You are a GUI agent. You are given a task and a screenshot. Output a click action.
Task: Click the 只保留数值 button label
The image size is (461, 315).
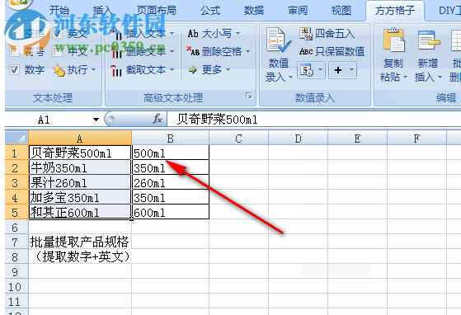[x=340, y=51]
